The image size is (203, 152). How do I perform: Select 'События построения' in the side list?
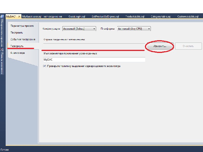click(23, 39)
